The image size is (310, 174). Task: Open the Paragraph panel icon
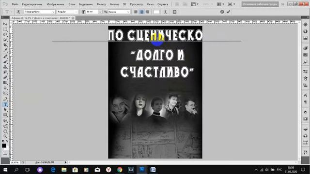(305, 102)
